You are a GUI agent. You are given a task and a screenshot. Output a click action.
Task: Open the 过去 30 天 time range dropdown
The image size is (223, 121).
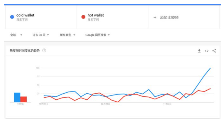click(41, 35)
